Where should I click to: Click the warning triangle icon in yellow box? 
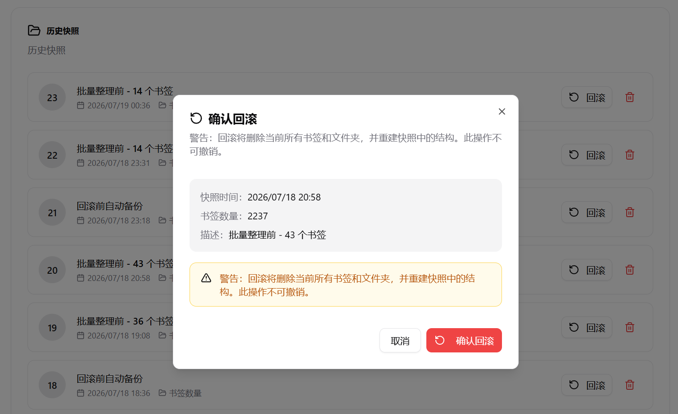(x=206, y=278)
